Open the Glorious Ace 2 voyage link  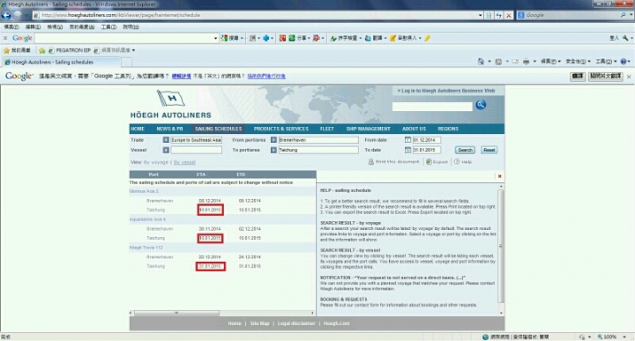coord(144,191)
